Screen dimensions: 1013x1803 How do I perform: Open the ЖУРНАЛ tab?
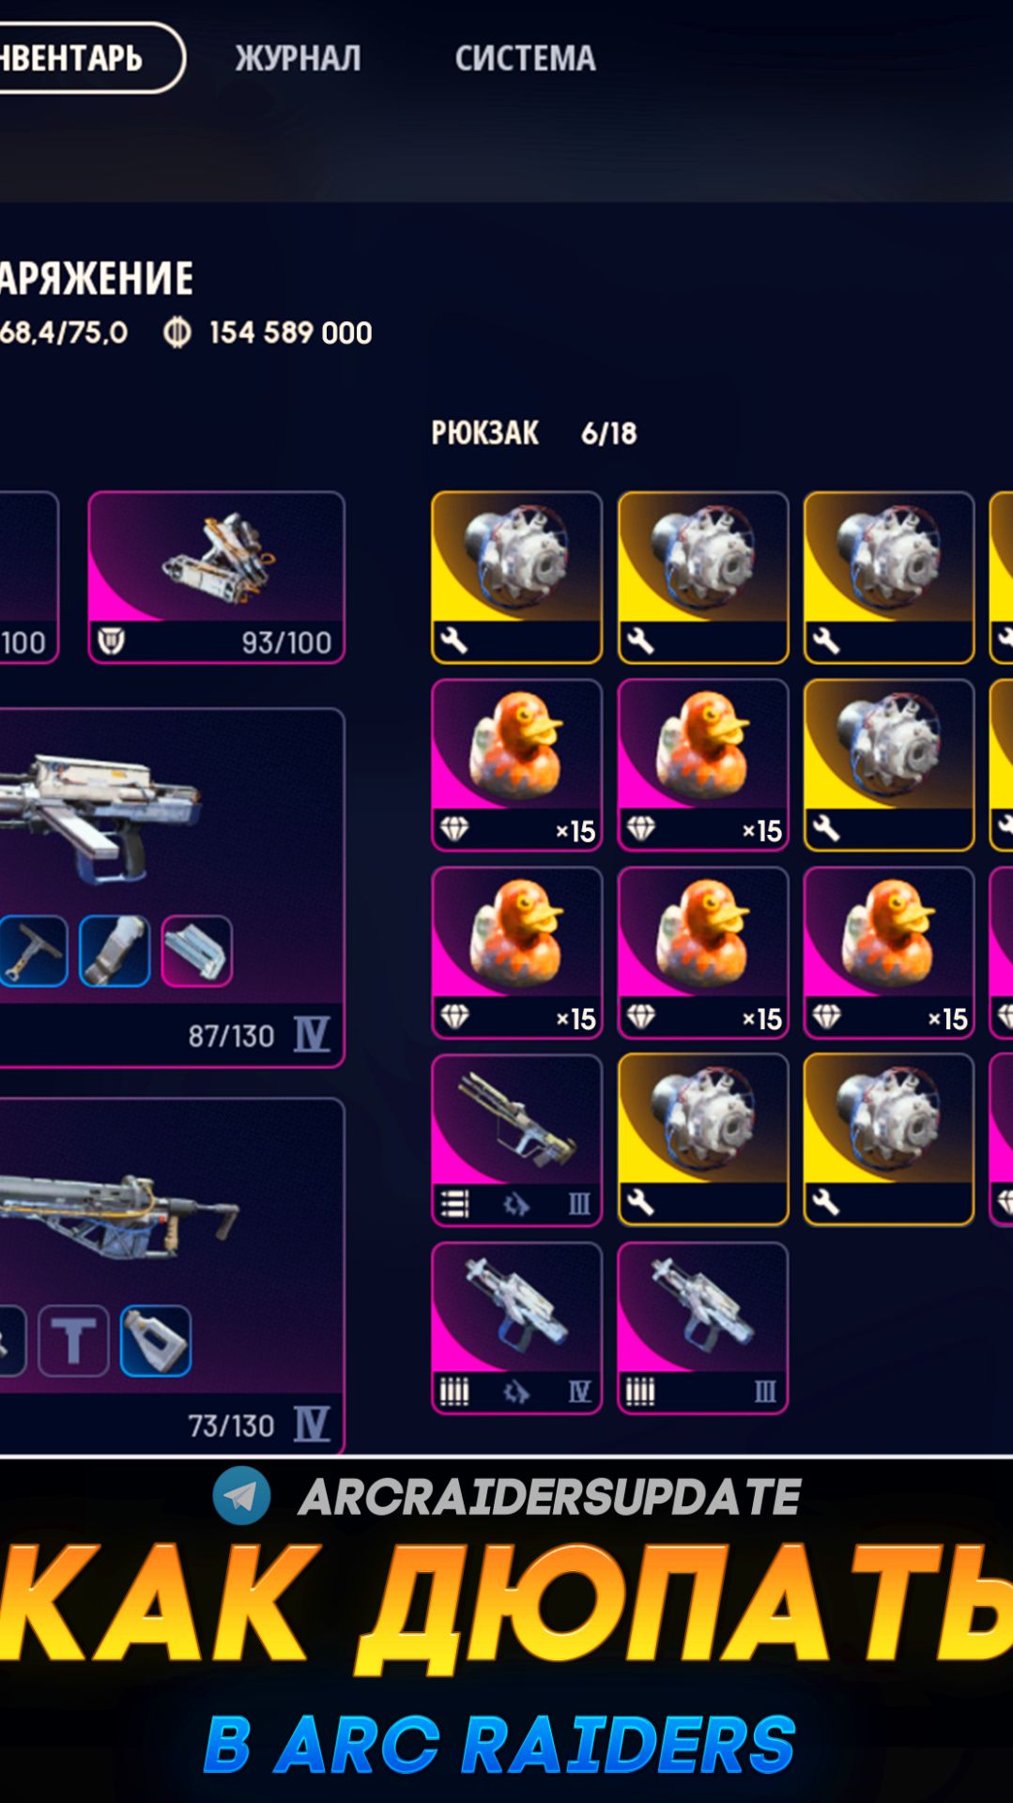[x=298, y=58]
